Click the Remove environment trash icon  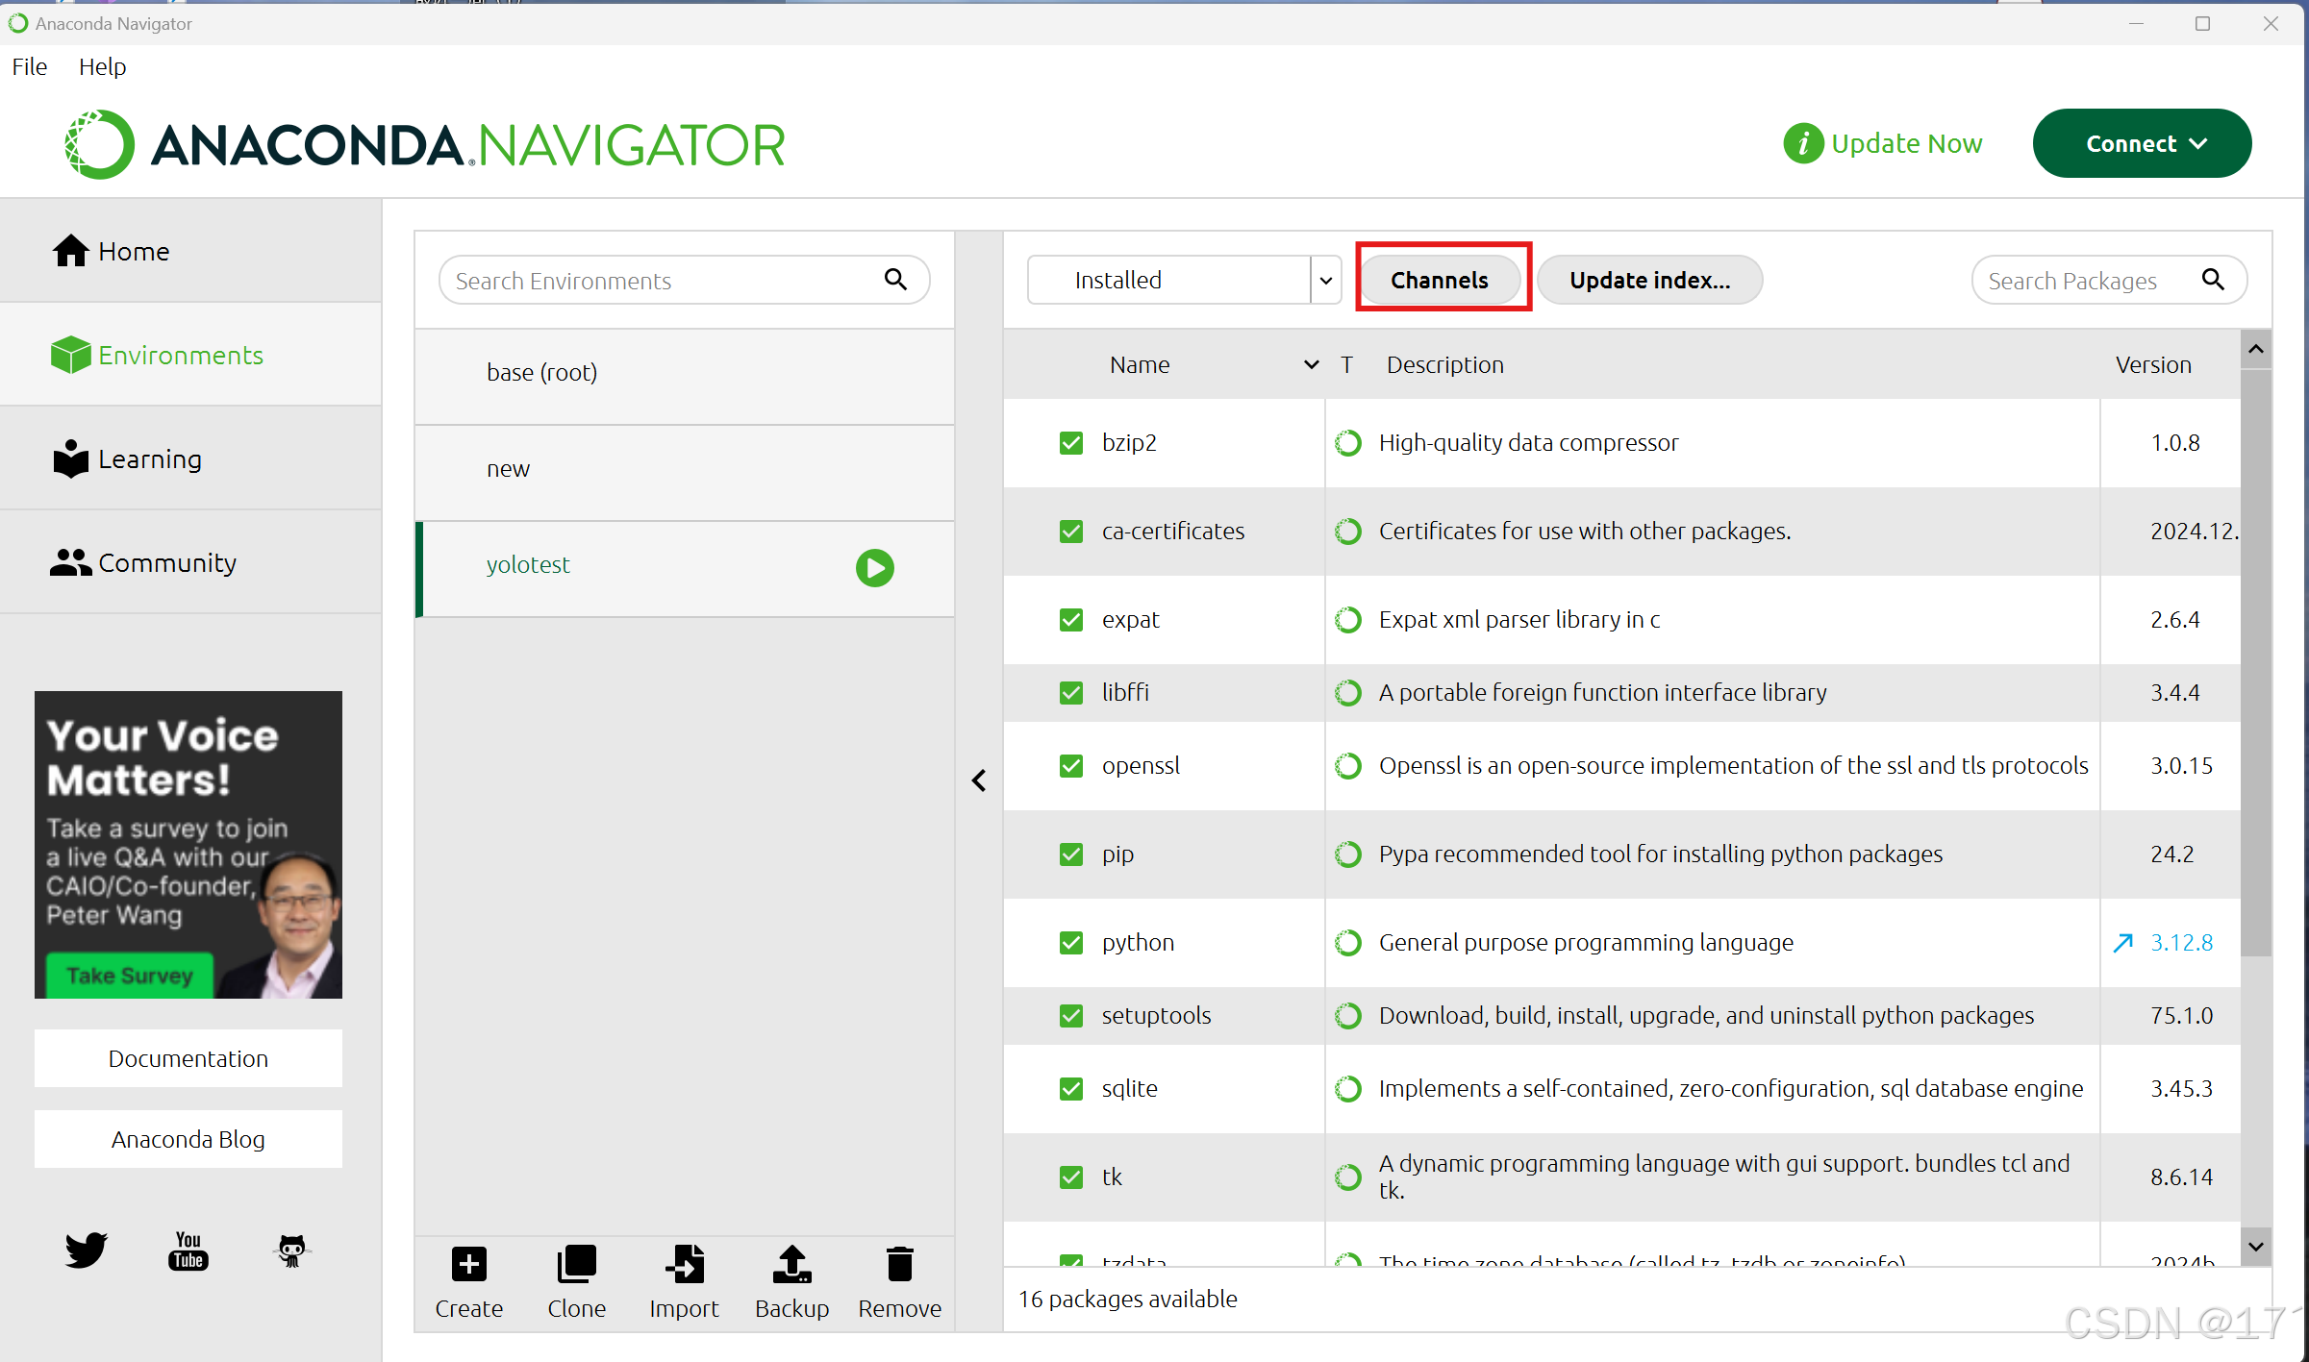899,1264
